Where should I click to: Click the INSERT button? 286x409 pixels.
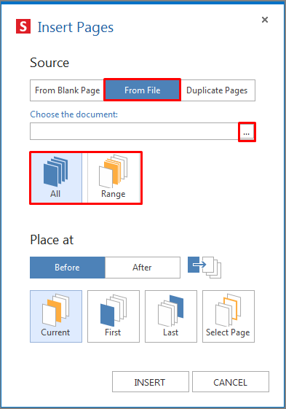pos(151,381)
